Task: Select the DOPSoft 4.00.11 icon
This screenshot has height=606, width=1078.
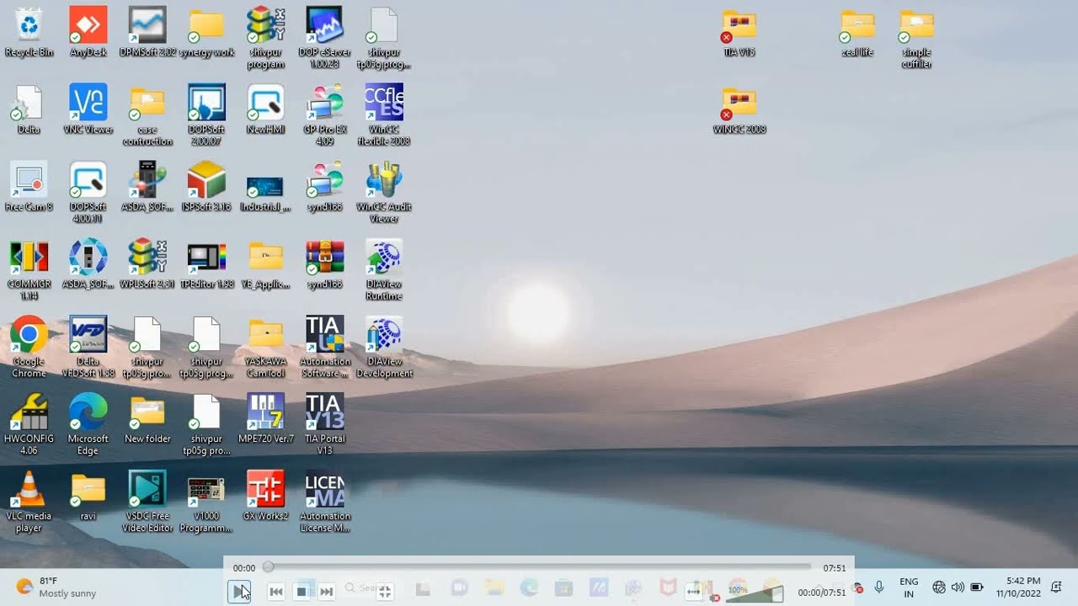Action: tap(88, 193)
